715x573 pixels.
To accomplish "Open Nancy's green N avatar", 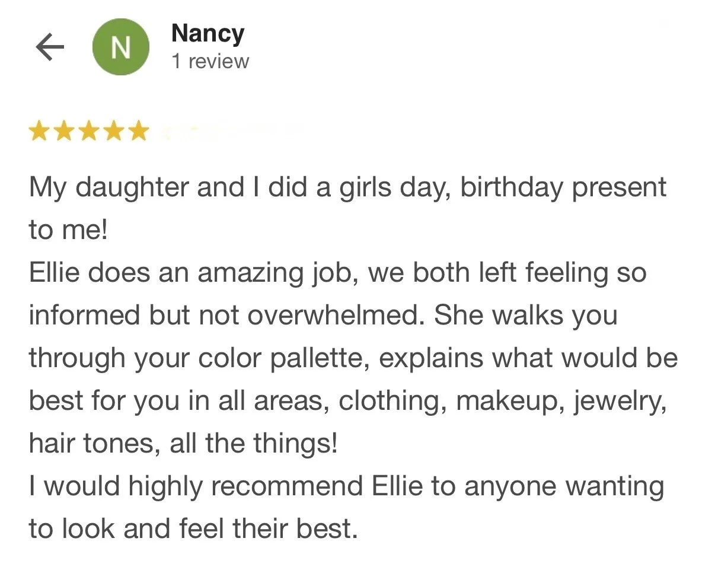I will tap(121, 47).
